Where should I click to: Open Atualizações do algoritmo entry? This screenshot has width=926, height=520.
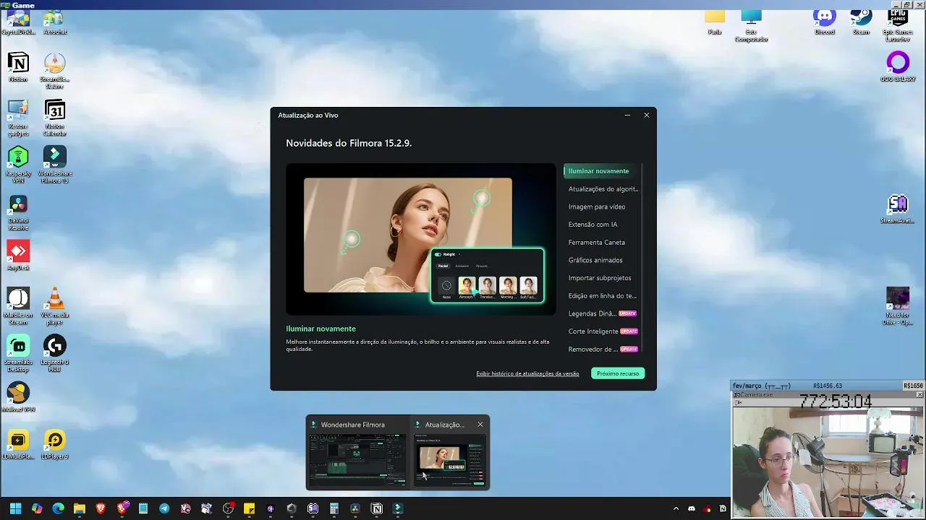click(603, 189)
